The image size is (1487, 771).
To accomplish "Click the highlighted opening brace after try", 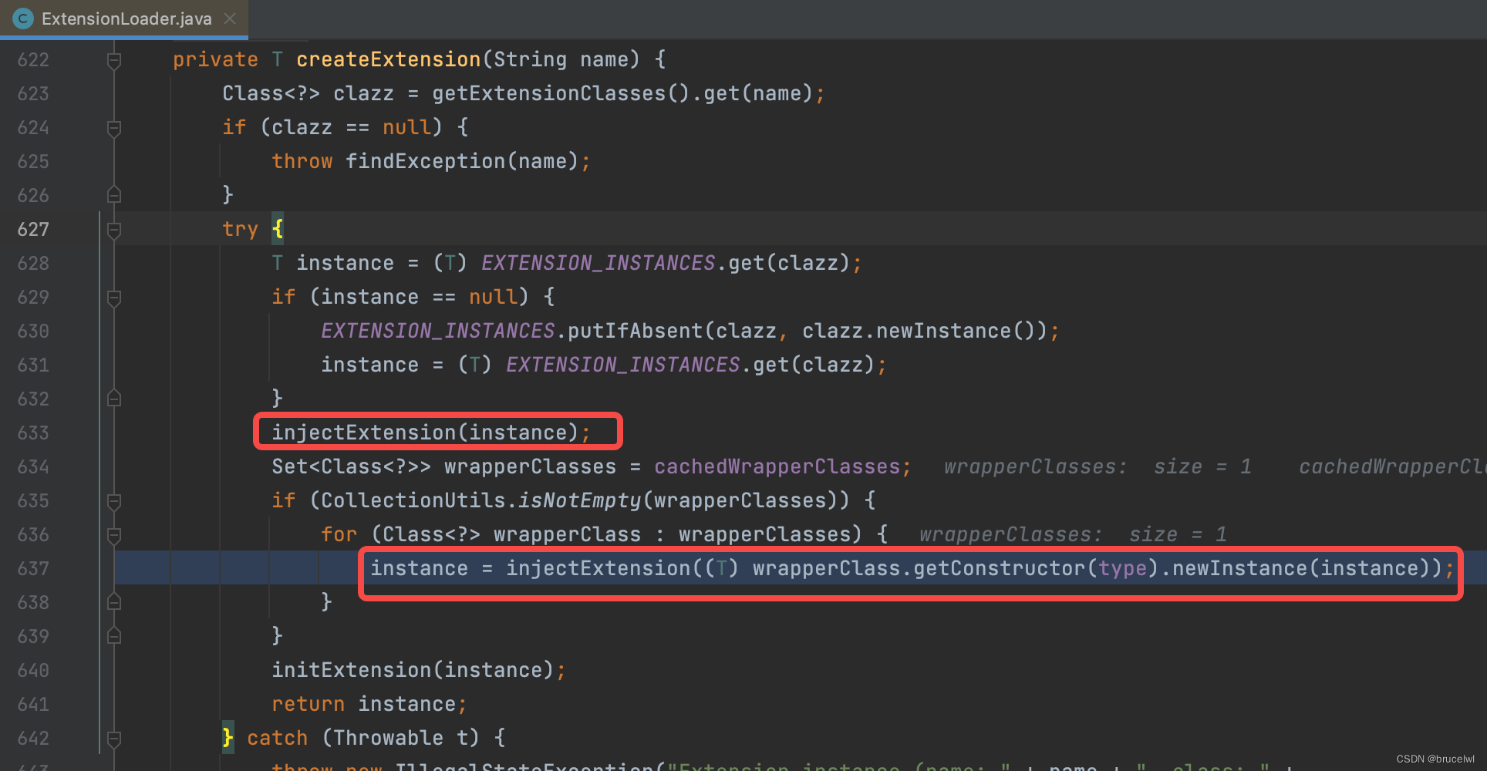I will (x=278, y=229).
